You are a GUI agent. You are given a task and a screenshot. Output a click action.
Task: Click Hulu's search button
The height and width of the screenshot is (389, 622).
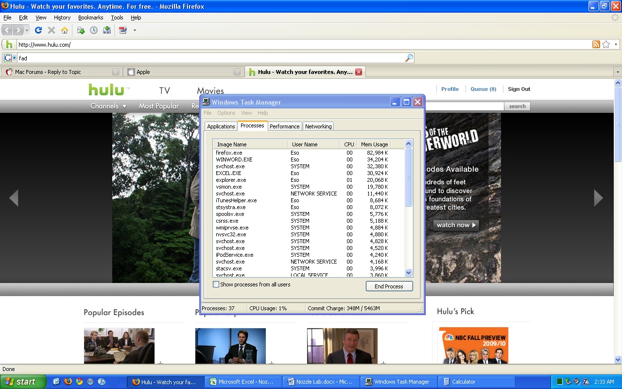point(517,106)
